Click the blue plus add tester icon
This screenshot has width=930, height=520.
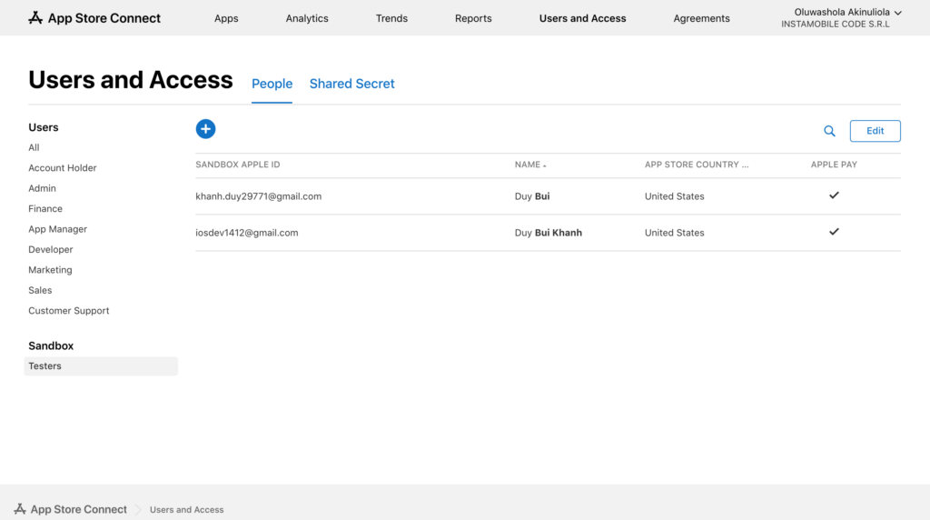click(x=205, y=129)
